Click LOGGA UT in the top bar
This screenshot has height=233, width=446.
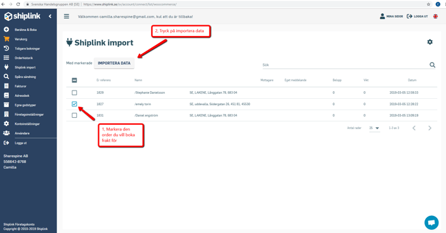(417, 16)
